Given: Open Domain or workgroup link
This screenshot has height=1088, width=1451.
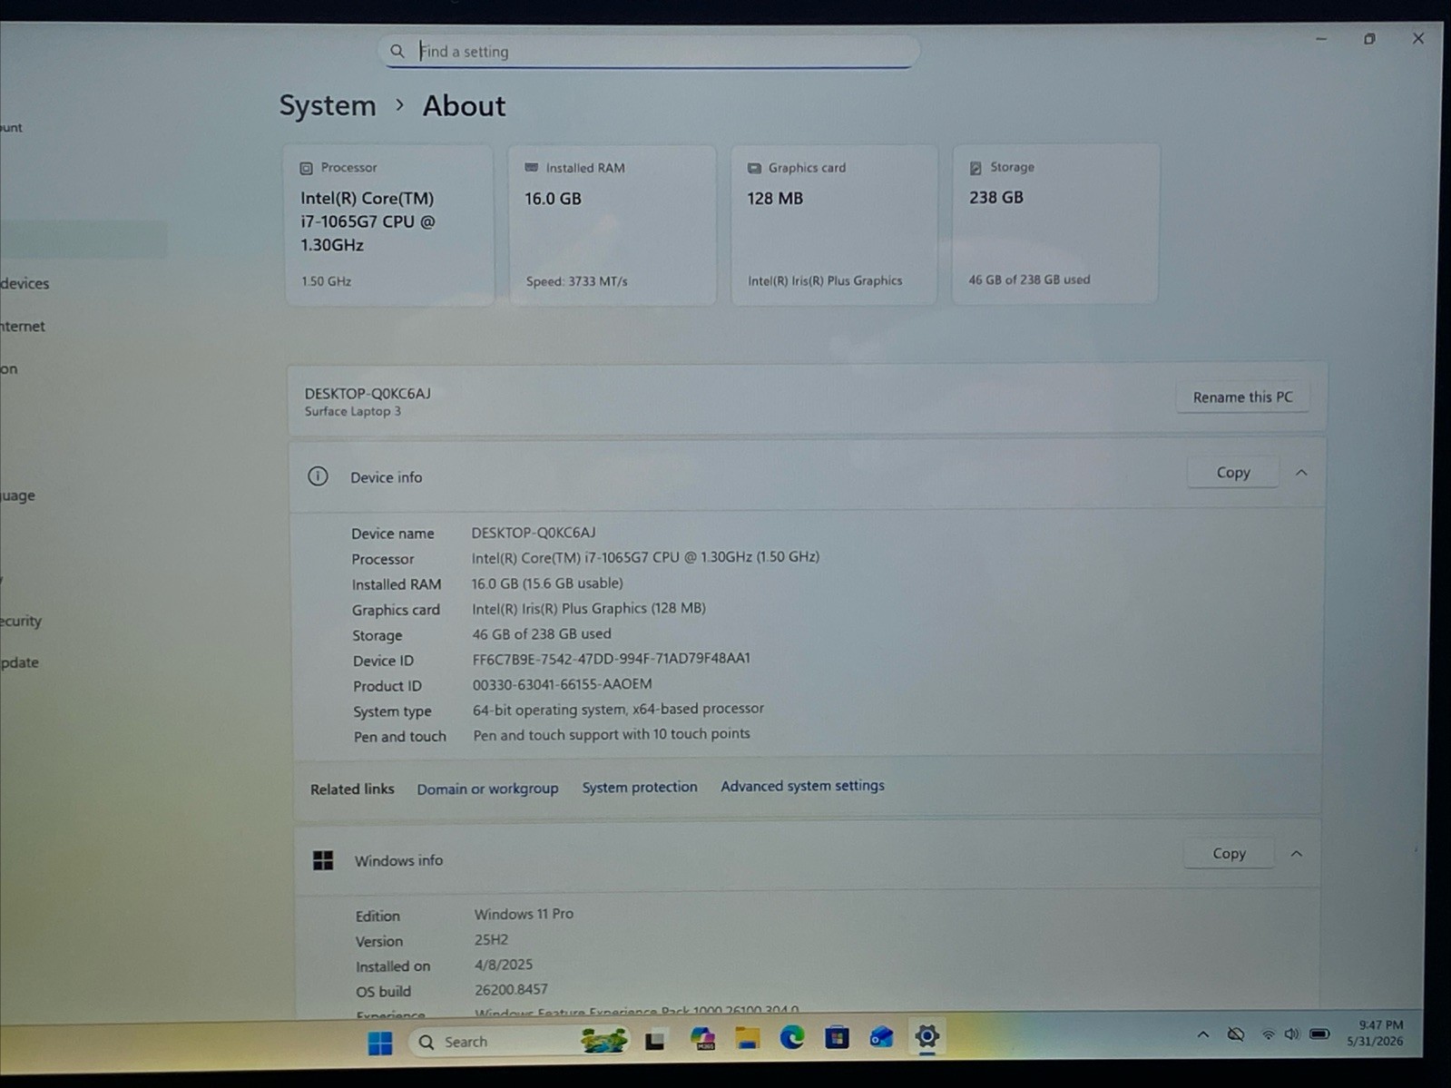Looking at the screenshot, I should [487, 789].
